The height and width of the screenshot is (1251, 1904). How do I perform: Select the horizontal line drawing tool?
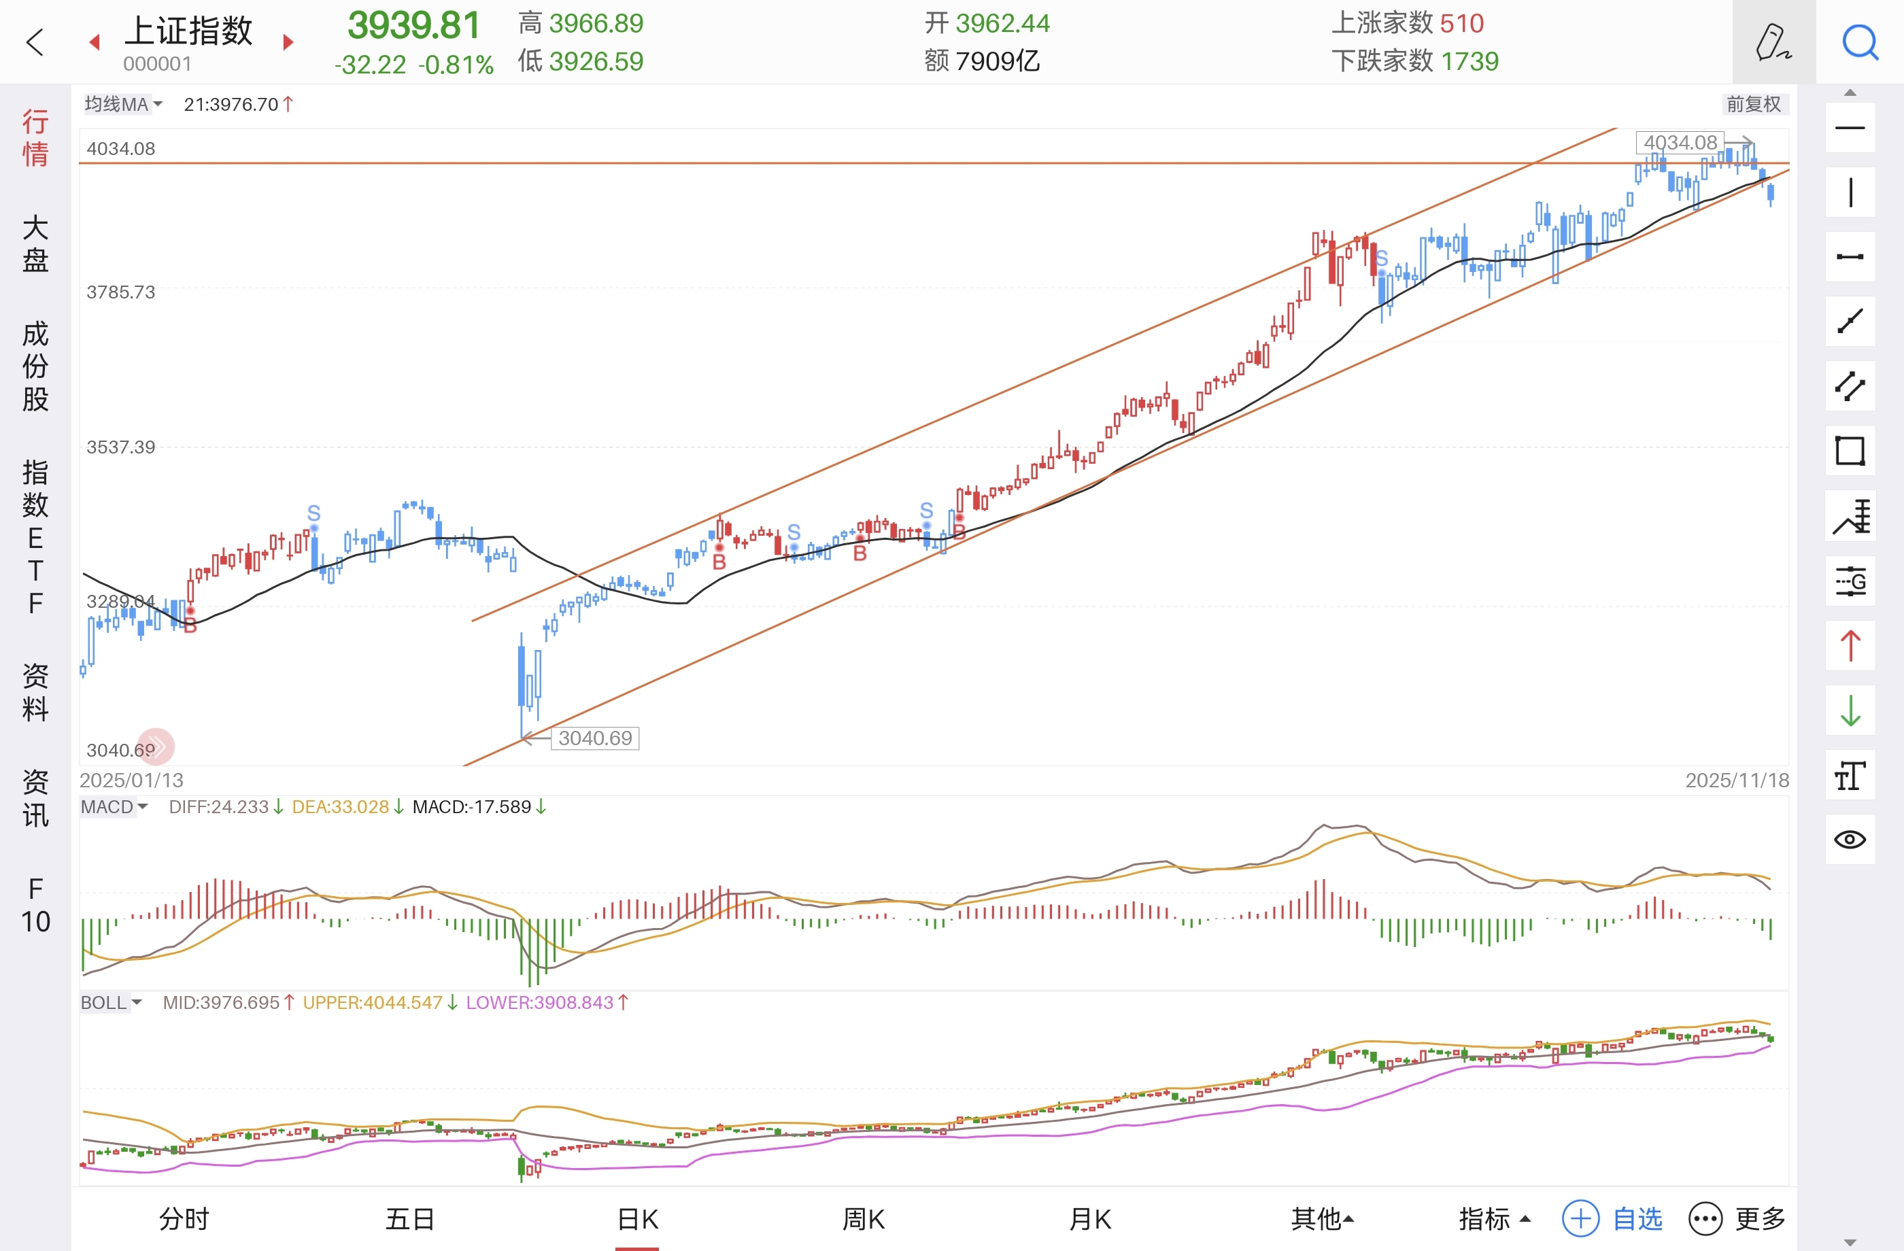[x=1850, y=128]
